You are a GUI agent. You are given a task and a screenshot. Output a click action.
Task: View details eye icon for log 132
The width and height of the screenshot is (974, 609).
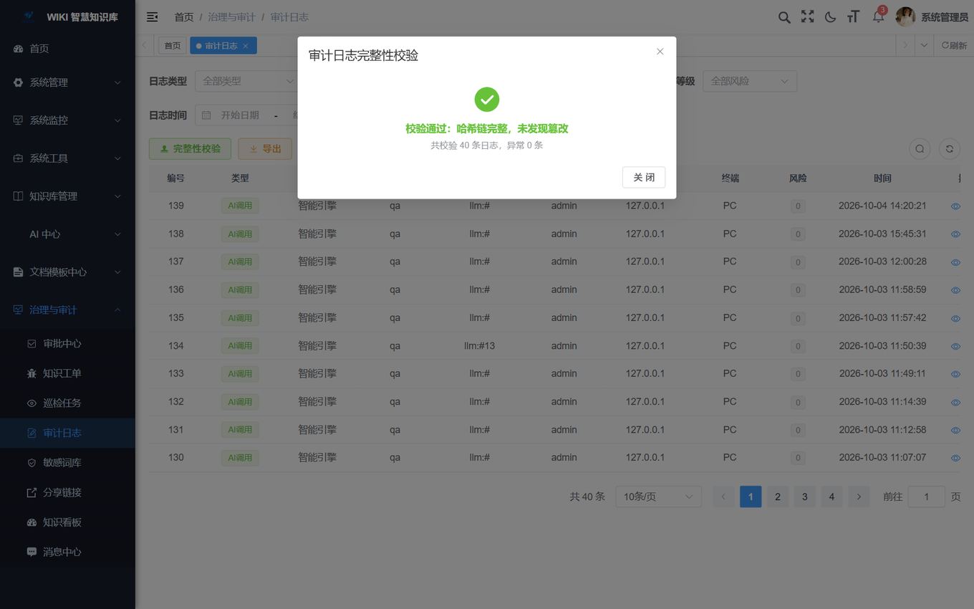click(x=955, y=402)
